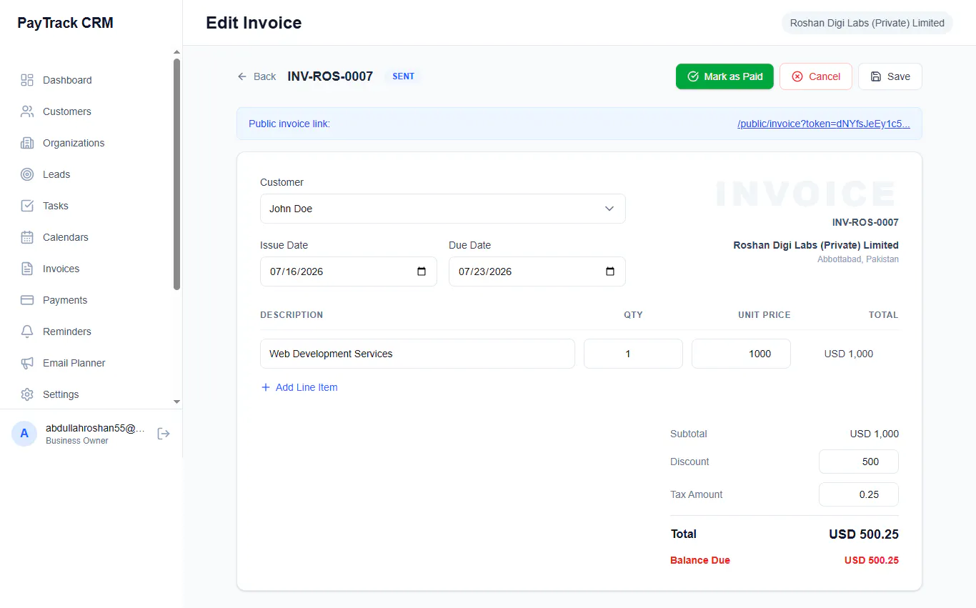
Task: Click the back arrow icon
Action: click(242, 76)
